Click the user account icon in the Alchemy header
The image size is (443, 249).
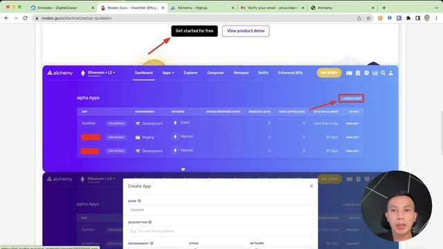click(390, 73)
